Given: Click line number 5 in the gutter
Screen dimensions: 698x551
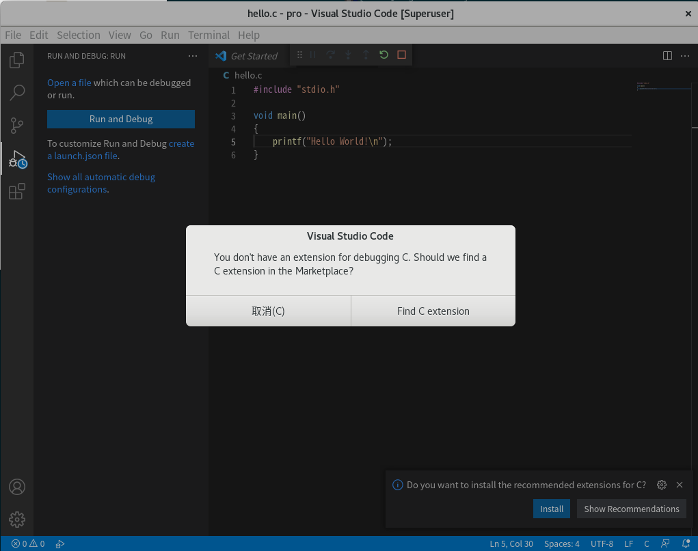Looking at the screenshot, I should [x=233, y=142].
